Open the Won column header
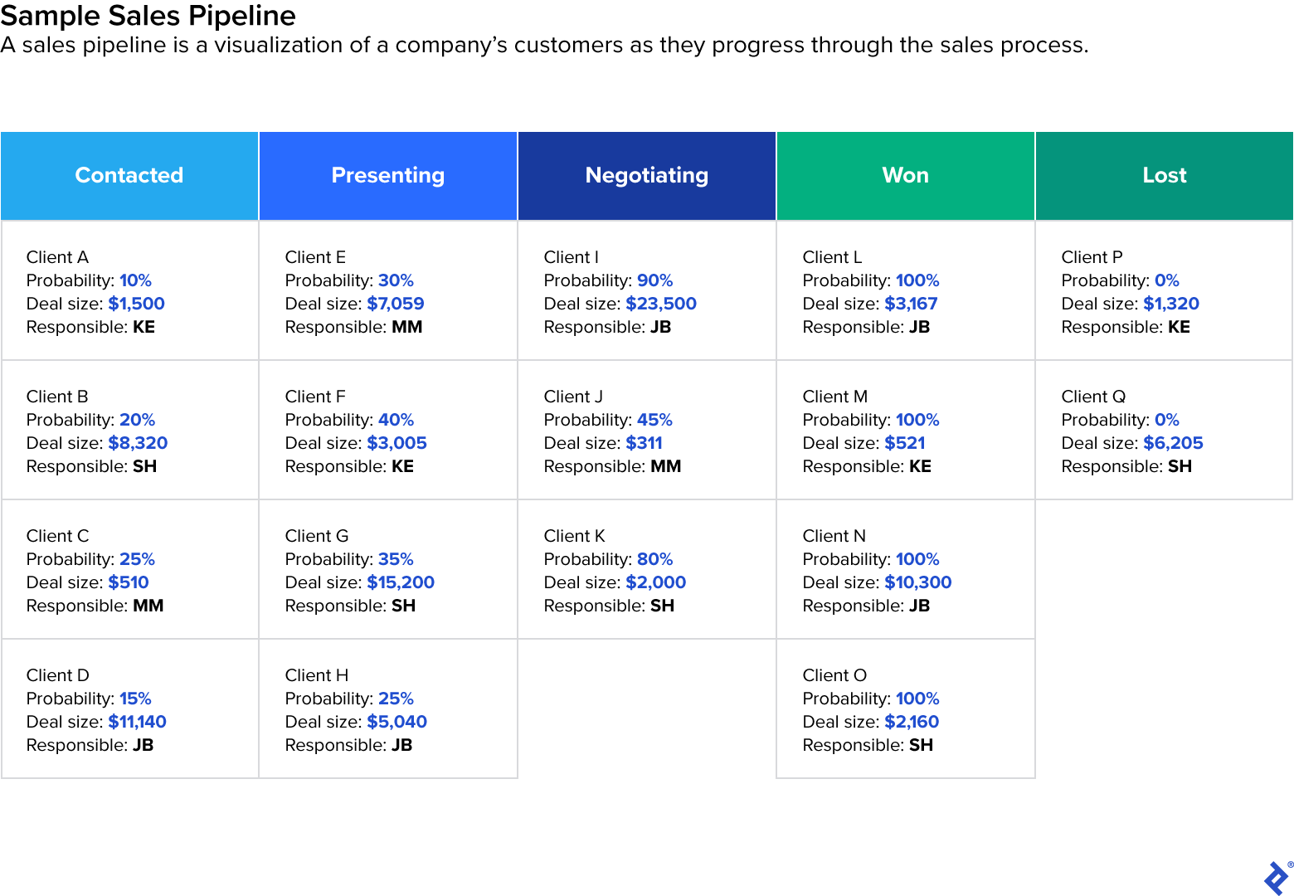Viewport: 1294px width, 896px height. 906,176
